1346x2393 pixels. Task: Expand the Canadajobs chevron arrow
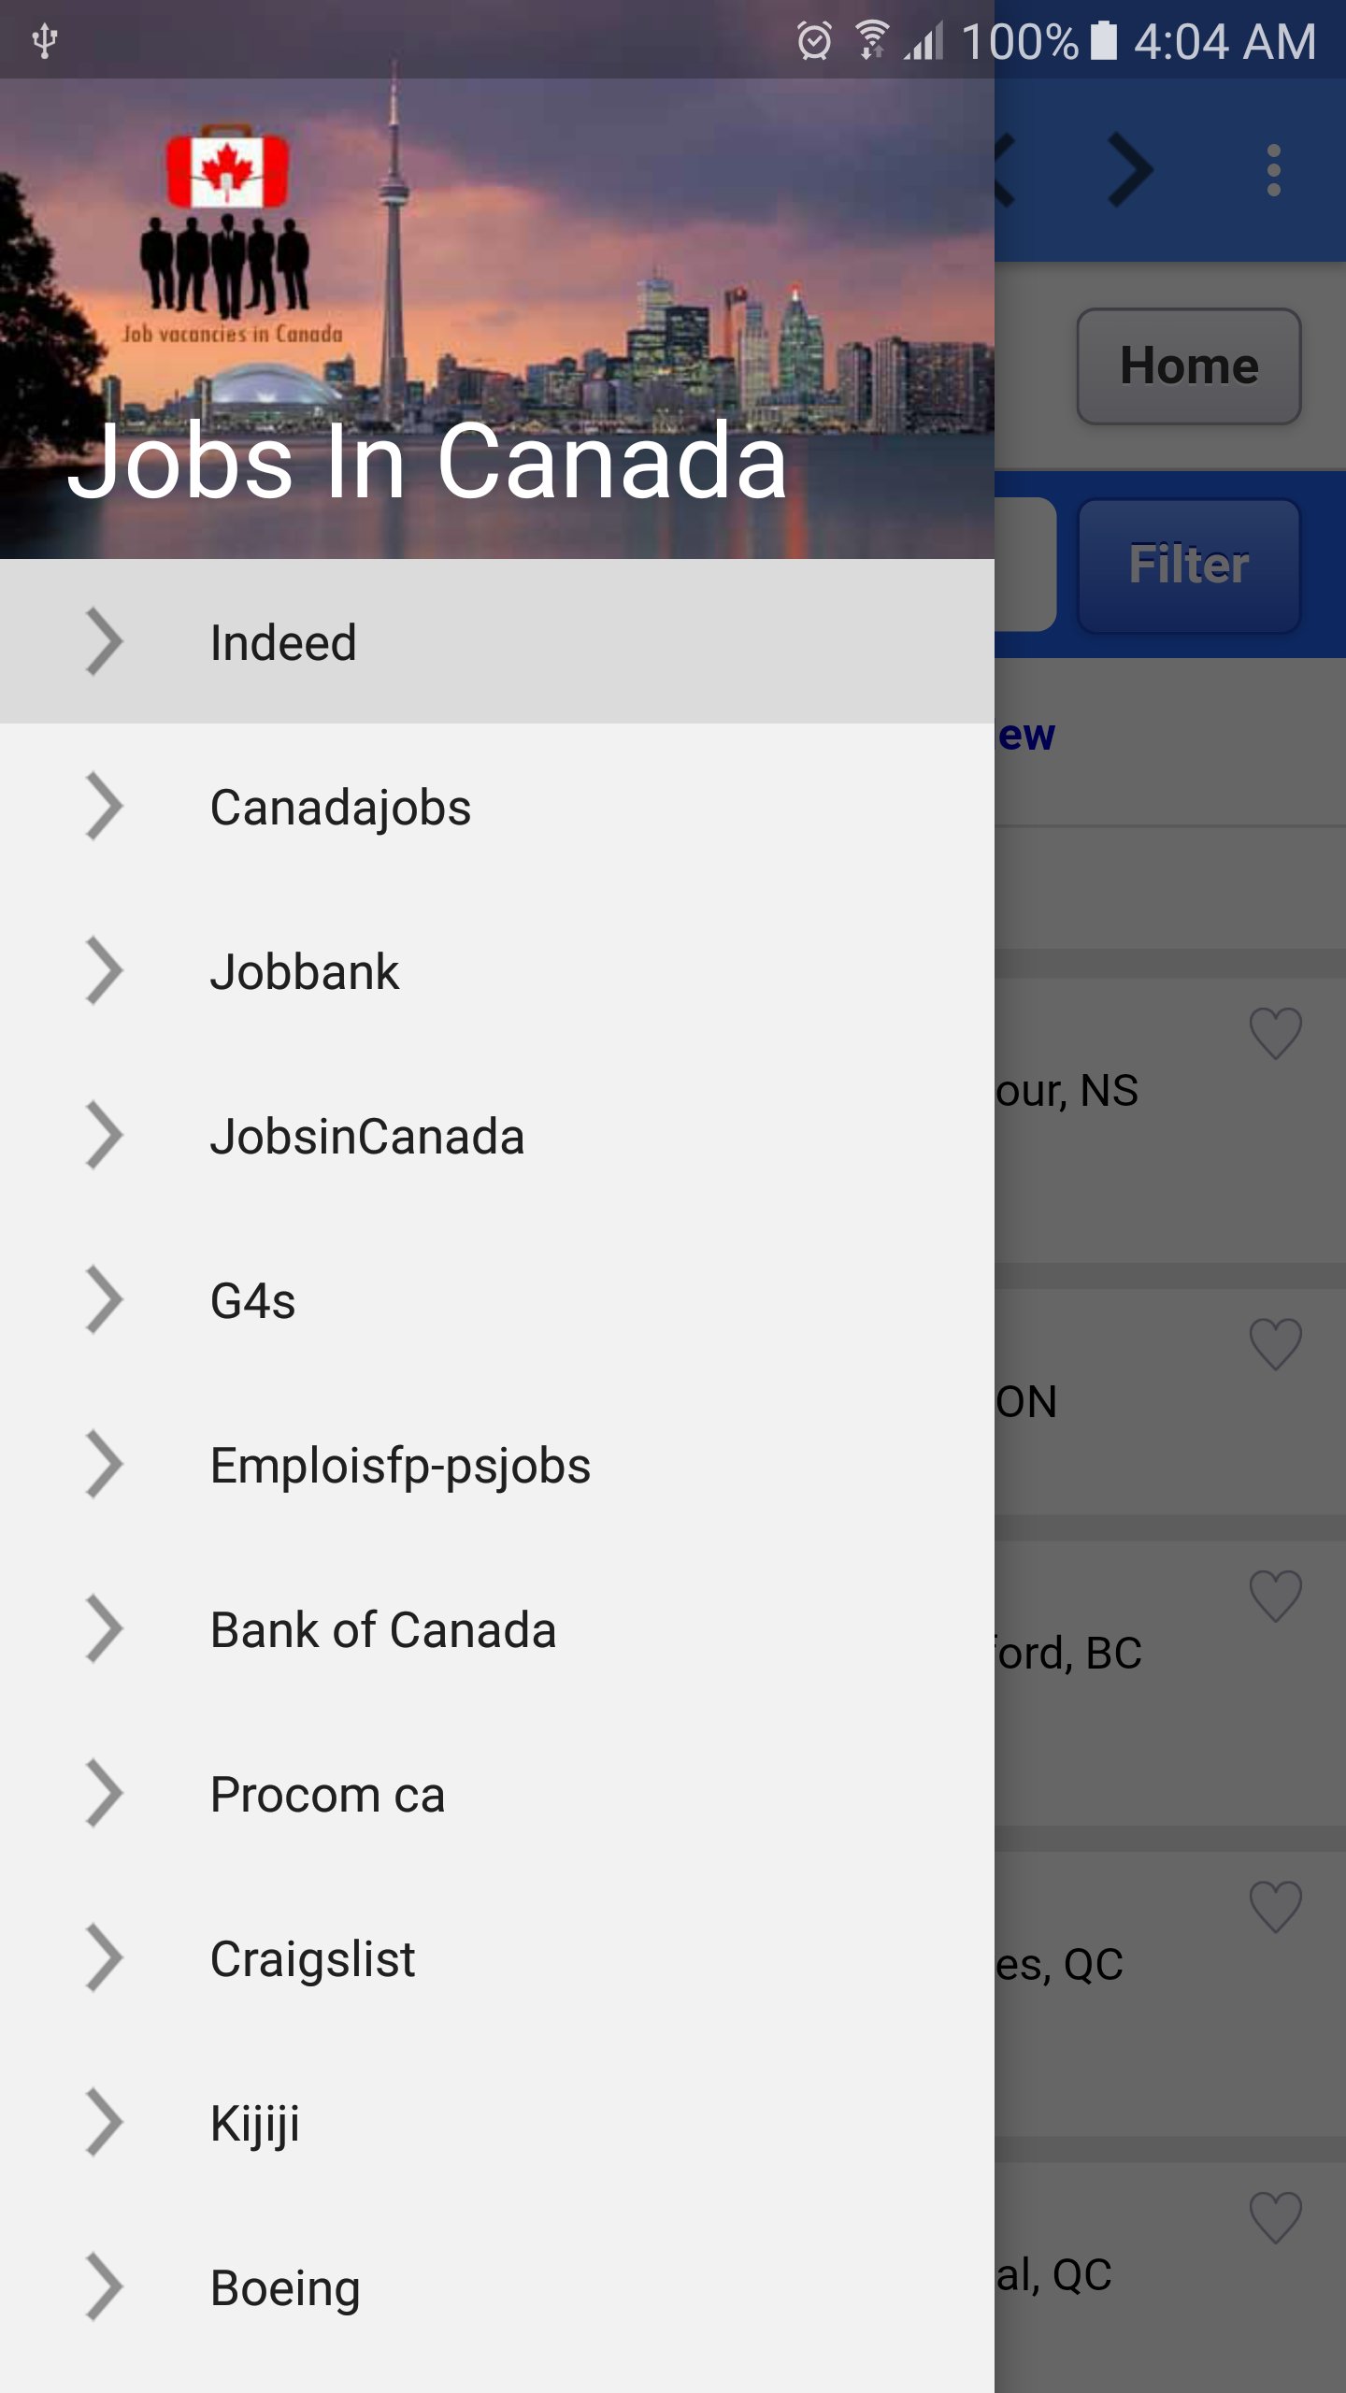tap(104, 807)
